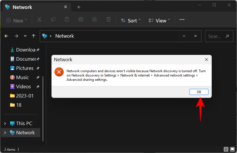The width and height of the screenshot is (237, 153).
Task: Open the Sort dropdown menu
Action: click(x=131, y=20)
